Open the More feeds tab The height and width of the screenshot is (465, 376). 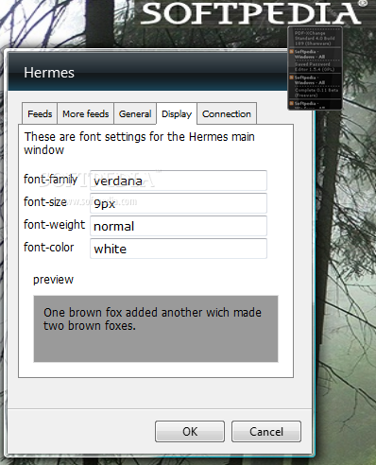tap(86, 113)
